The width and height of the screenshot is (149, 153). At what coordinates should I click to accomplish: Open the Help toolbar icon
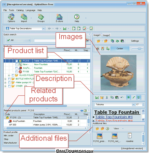coord(77,18)
